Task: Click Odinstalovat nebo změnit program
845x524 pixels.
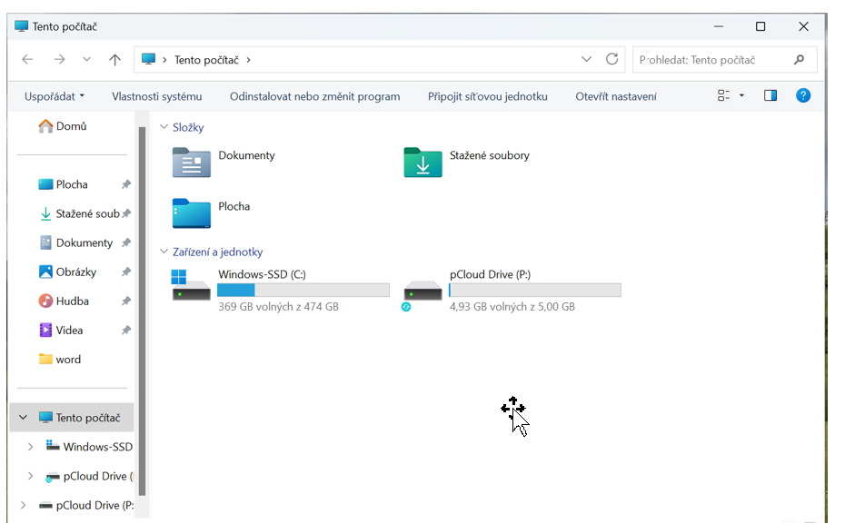Action: [314, 96]
